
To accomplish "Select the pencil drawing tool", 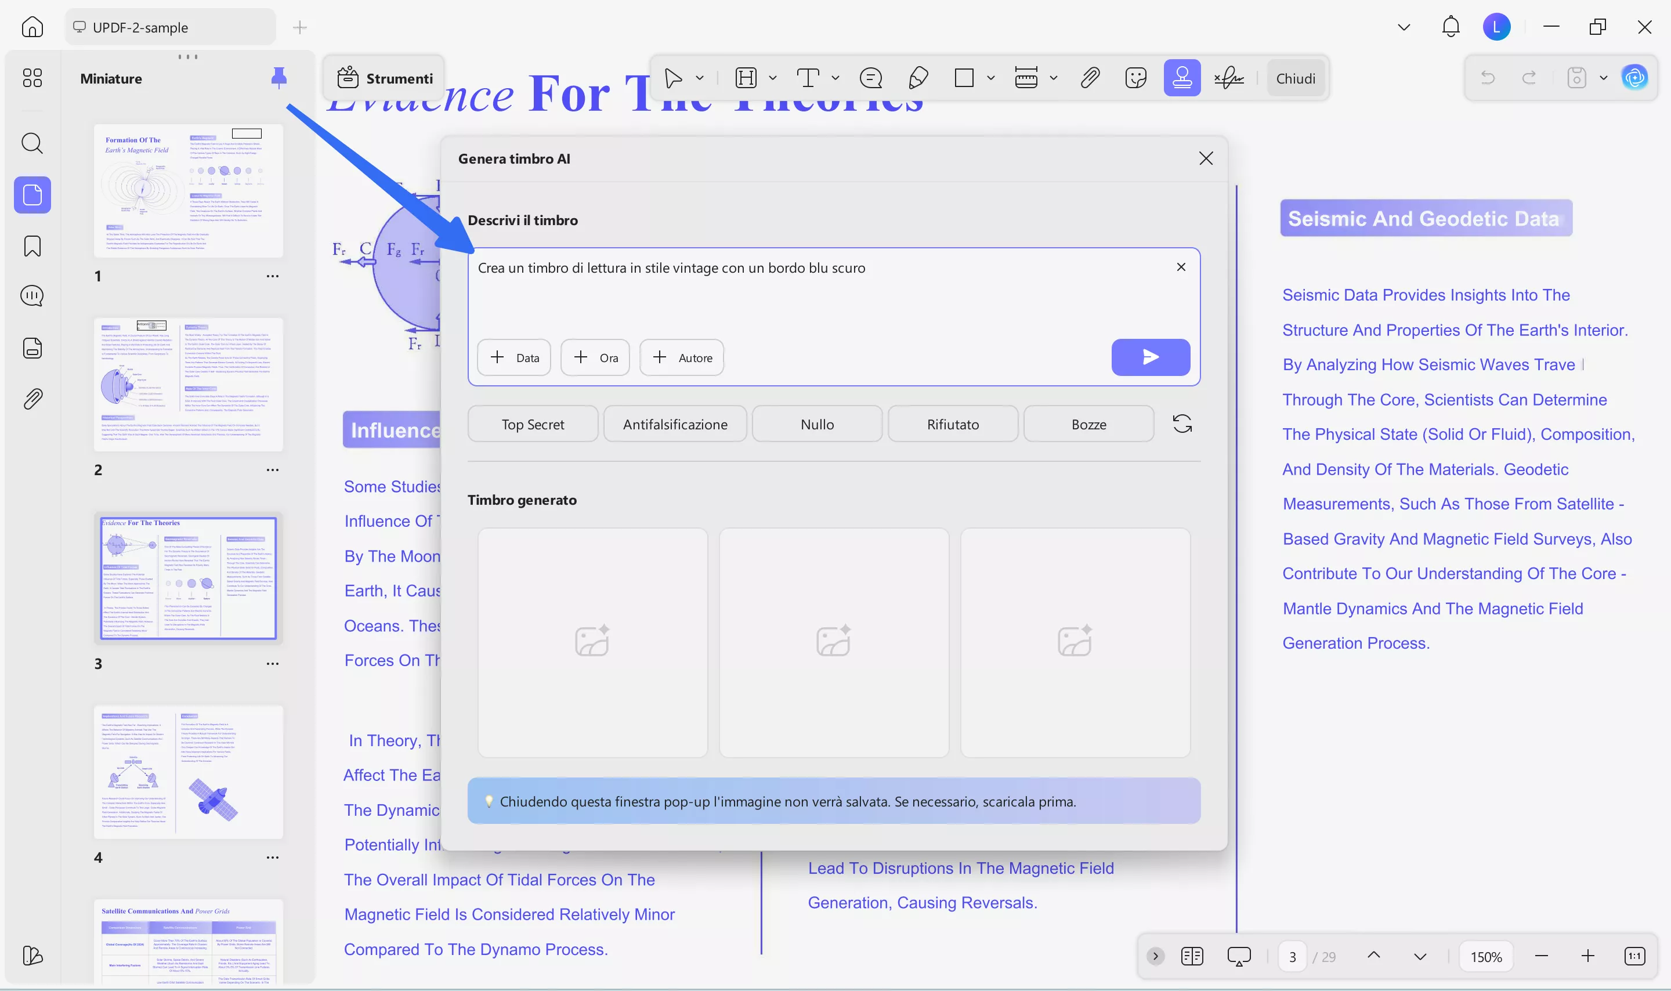I will [x=918, y=78].
